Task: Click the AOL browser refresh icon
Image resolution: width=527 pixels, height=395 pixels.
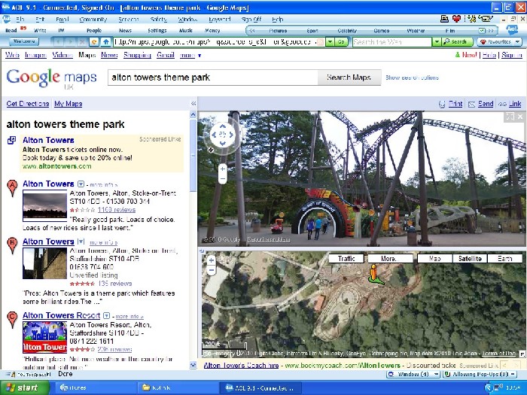Action: click(x=94, y=42)
